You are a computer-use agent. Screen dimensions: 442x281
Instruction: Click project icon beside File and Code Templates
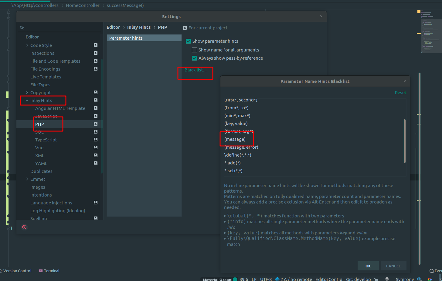pyautogui.click(x=96, y=61)
